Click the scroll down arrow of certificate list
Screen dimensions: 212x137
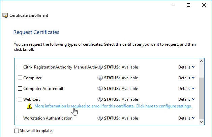(202, 123)
